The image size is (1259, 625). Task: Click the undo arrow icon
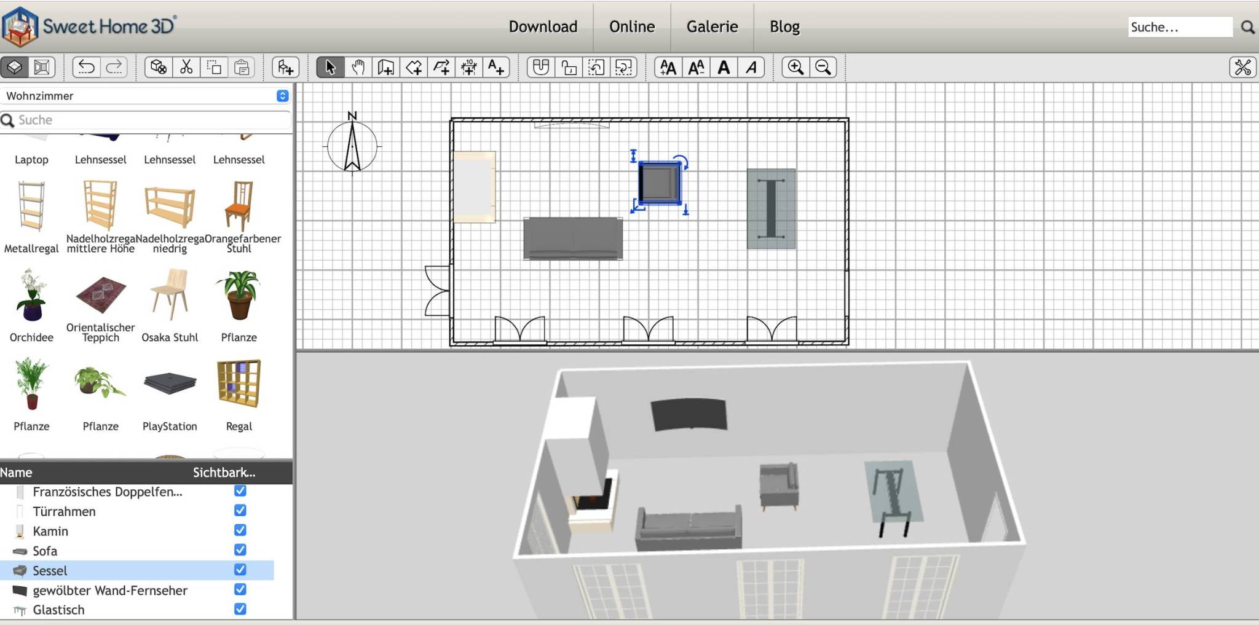[86, 67]
